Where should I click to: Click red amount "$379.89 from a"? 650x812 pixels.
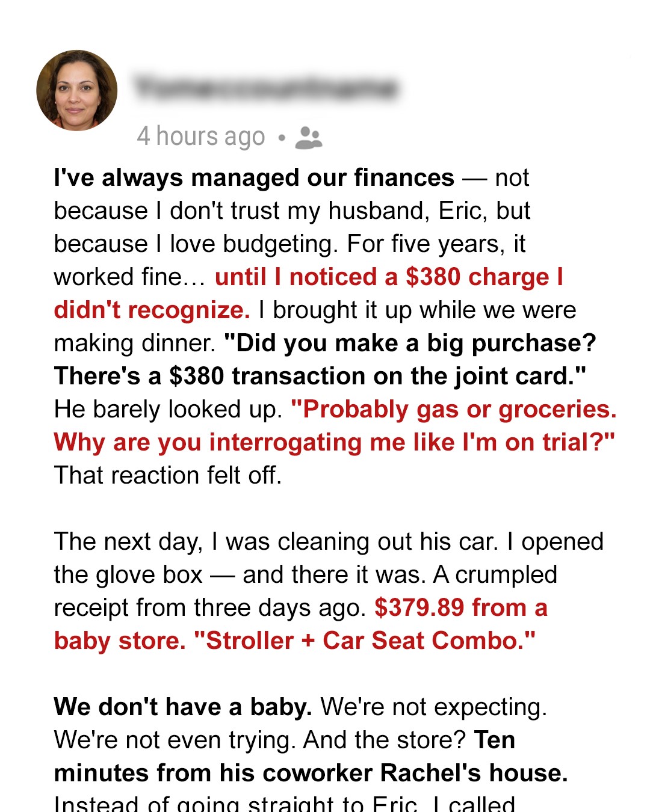pos(461,608)
